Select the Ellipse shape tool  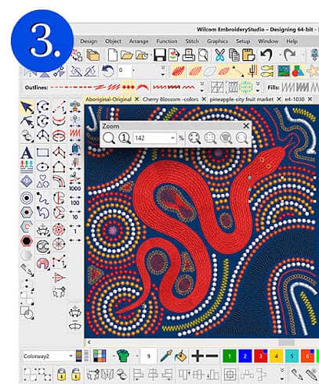click(42, 167)
